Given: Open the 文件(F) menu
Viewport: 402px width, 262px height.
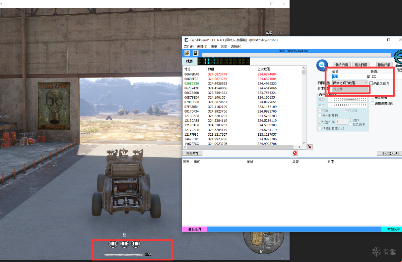Looking at the screenshot, I should click(x=189, y=46).
